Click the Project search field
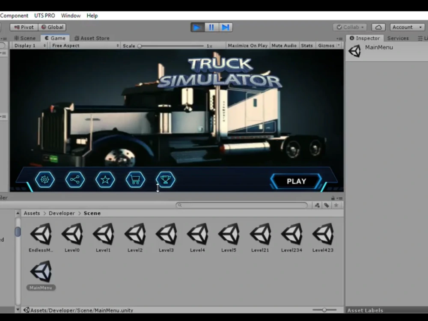 point(242,205)
